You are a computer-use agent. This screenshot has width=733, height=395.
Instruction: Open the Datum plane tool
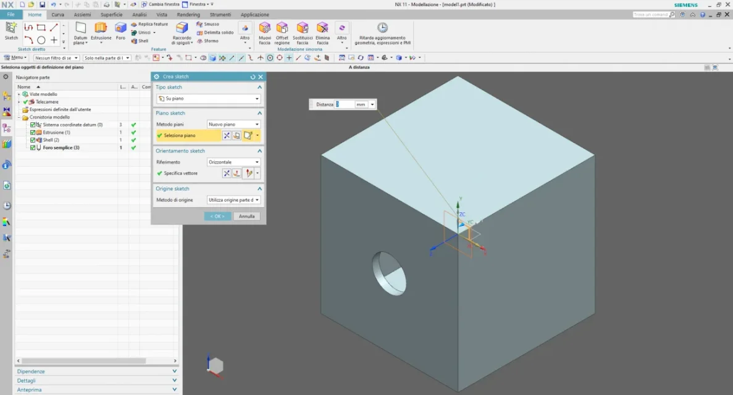(x=80, y=28)
